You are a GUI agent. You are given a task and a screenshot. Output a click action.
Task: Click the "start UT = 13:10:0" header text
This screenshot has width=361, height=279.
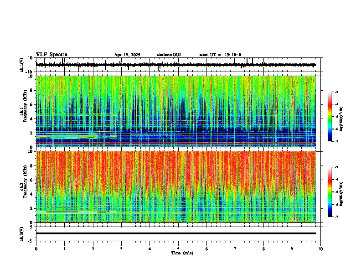pyautogui.click(x=220, y=55)
